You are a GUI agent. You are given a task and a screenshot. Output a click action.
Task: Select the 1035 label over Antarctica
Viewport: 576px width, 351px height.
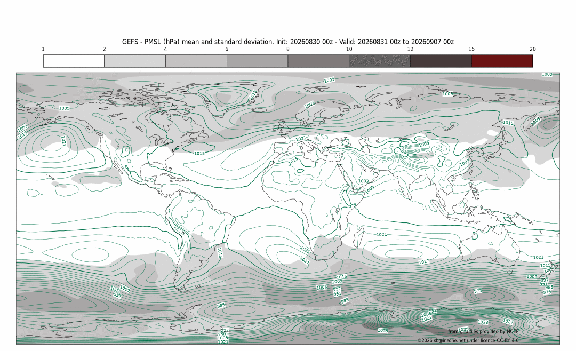pos(383,330)
